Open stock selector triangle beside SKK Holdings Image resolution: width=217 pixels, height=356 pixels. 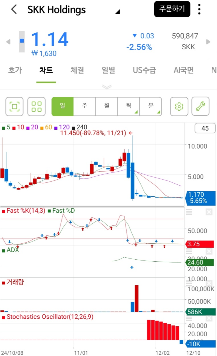tap(117, 12)
